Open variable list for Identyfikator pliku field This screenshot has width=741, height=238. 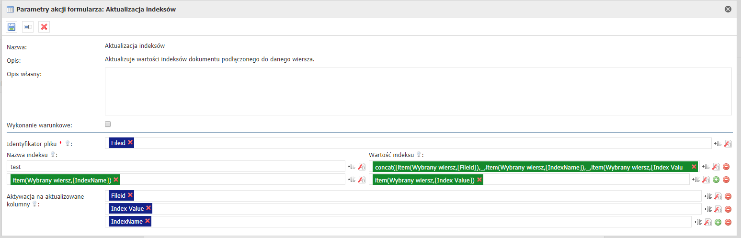[x=718, y=143]
